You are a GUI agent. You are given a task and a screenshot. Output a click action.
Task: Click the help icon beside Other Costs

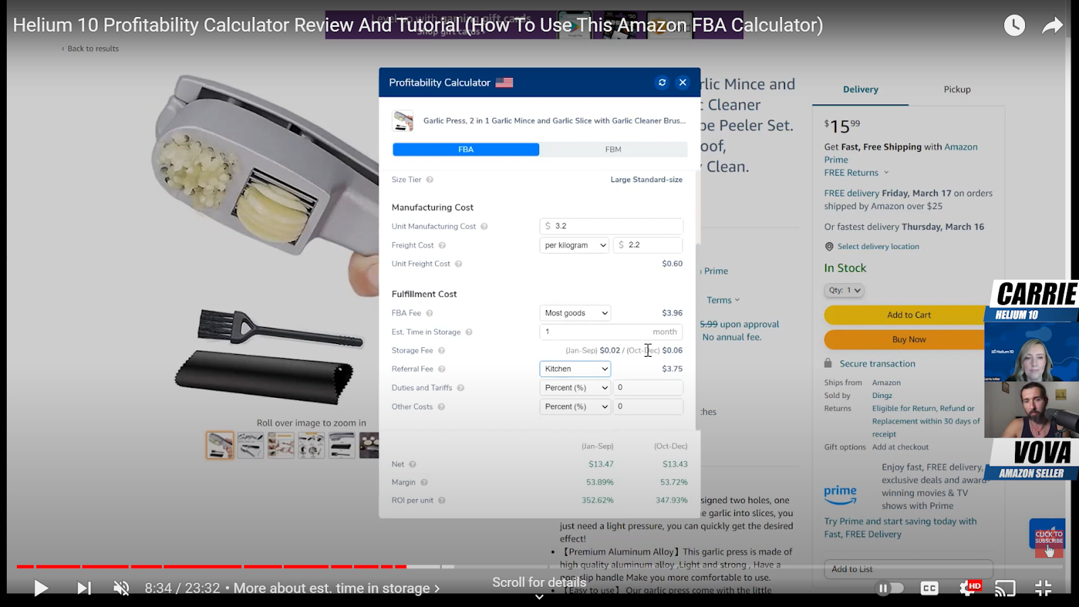point(441,407)
